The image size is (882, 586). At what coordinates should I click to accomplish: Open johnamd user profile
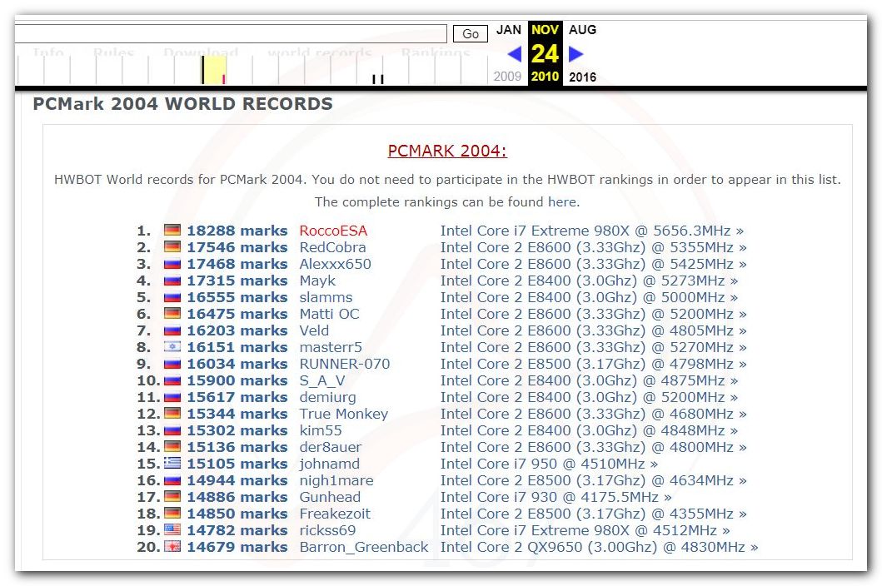(329, 464)
